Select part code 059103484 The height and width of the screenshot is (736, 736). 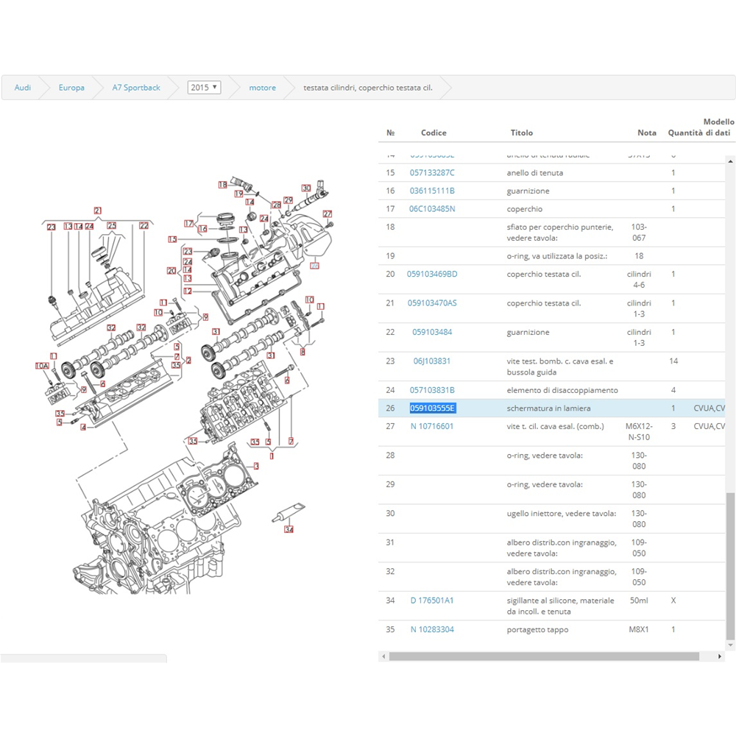[432, 332]
